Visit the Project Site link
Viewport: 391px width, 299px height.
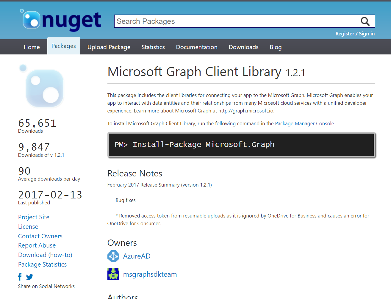(x=34, y=217)
